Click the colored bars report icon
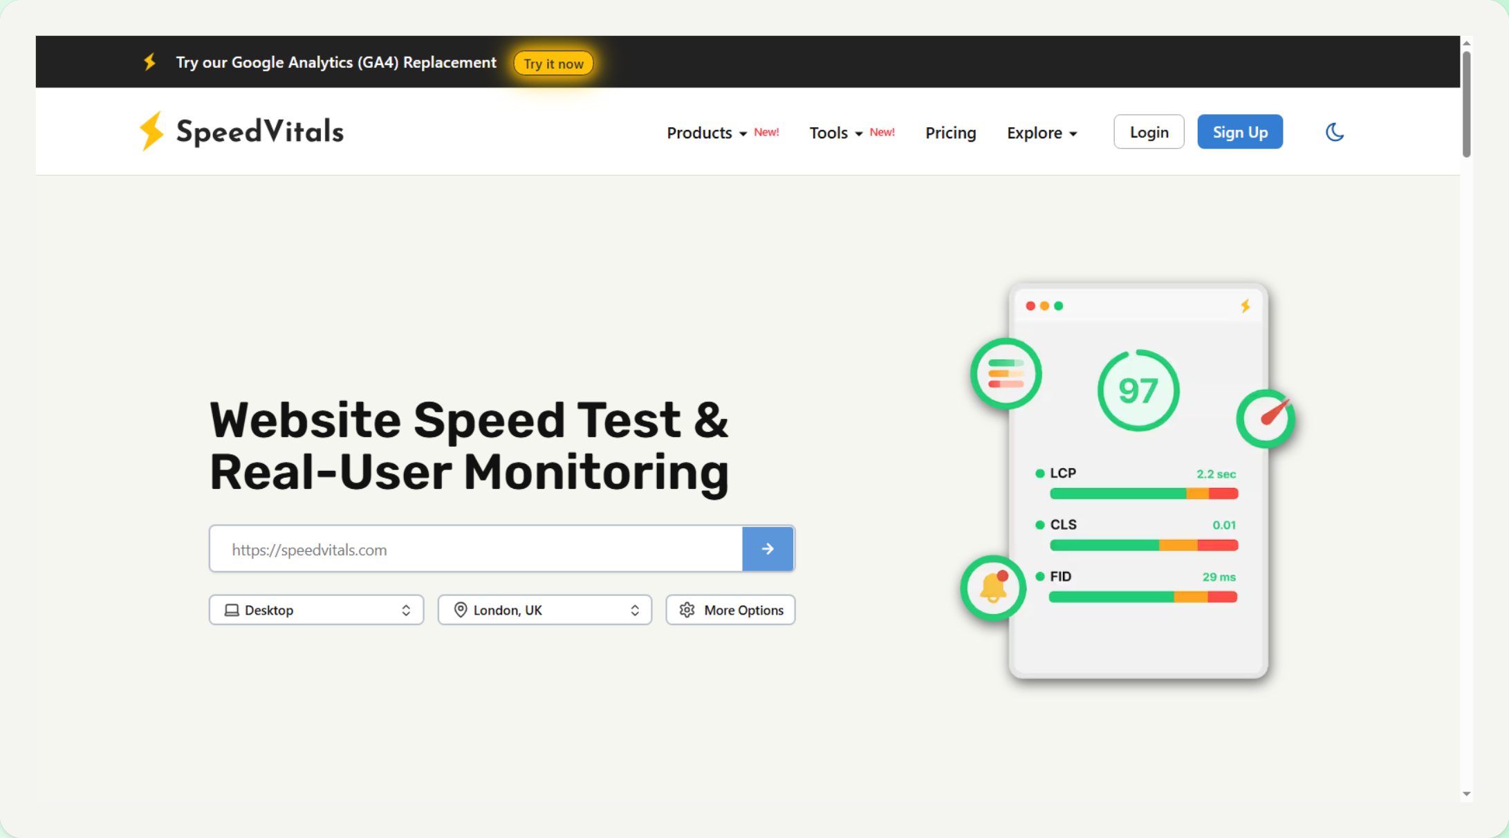1509x838 pixels. [x=1006, y=374]
